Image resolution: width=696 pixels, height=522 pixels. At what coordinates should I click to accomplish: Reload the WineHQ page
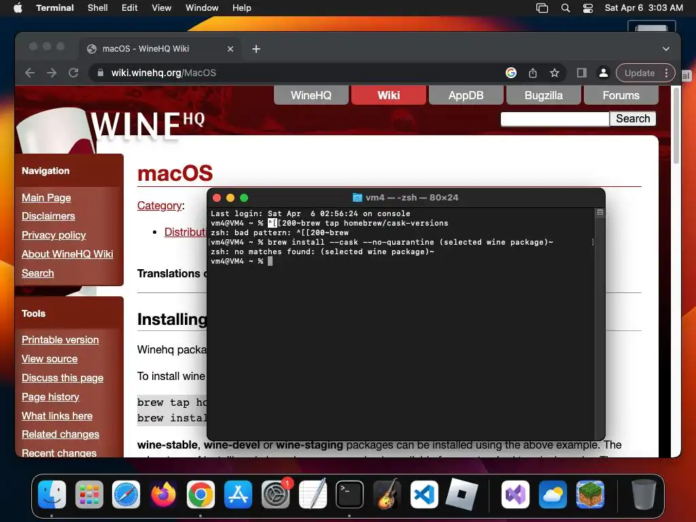[x=73, y=73]
